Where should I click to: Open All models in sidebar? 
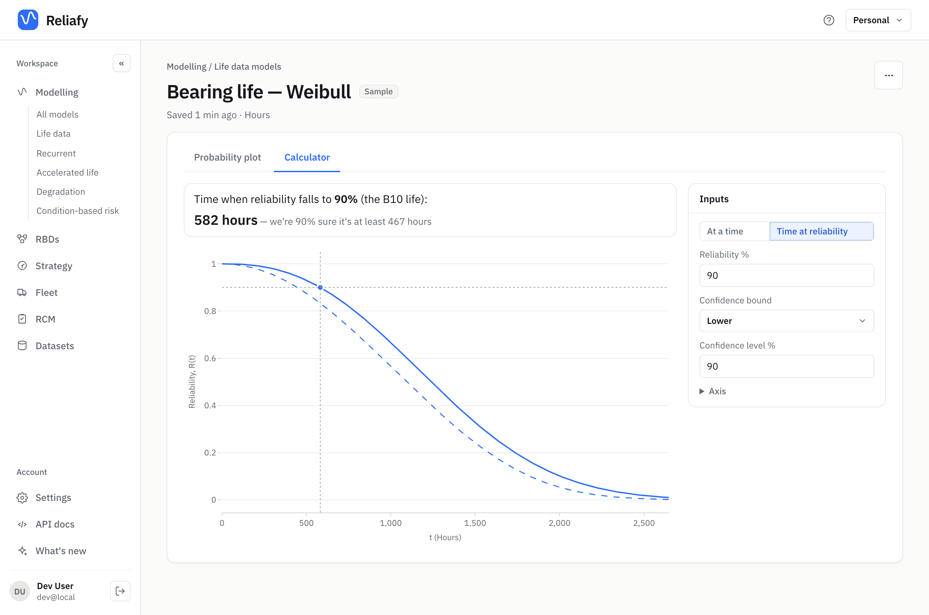(57, 114)
